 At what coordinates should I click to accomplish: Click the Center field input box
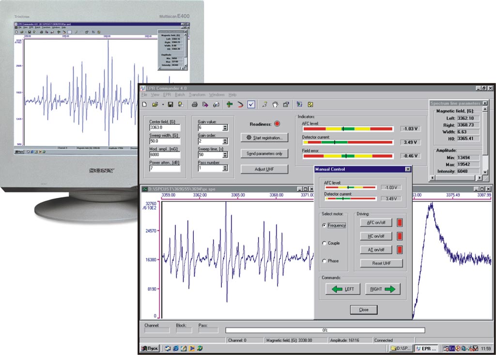(165, 128)
